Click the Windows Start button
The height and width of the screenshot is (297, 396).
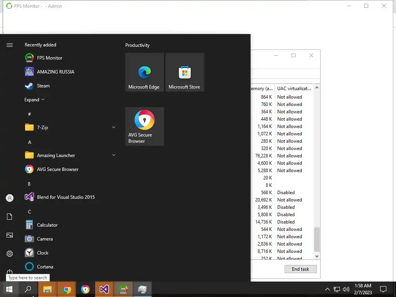pyautogui.click(x=9, y=289)
